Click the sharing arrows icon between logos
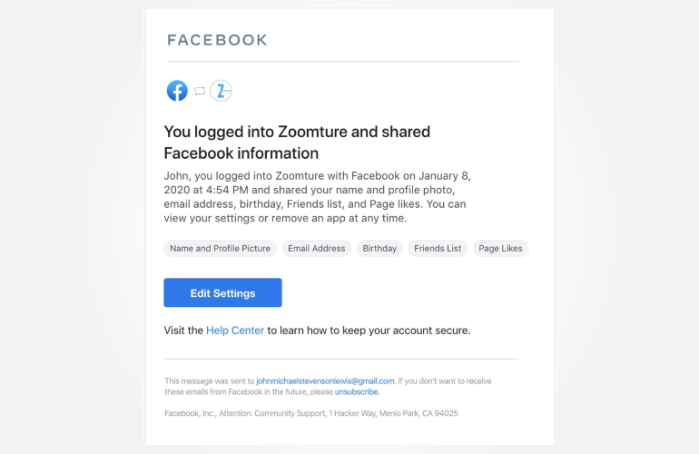Image resolution: width=699 pixels, height=454 pixels. pyautogui.click(x=200, y=91)
